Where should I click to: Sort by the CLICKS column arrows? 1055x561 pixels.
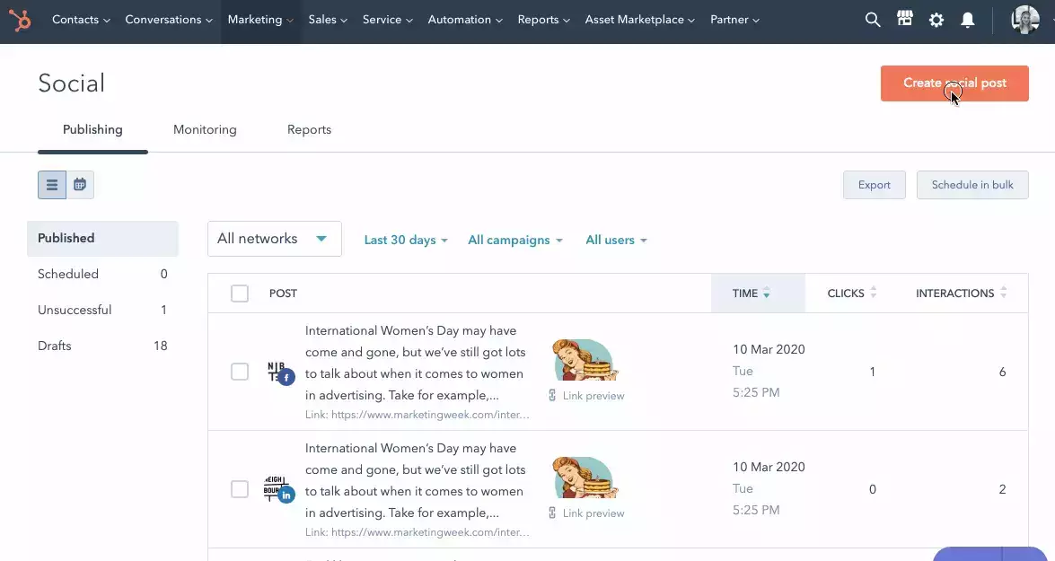pos(874,293)
